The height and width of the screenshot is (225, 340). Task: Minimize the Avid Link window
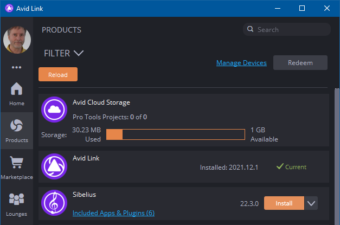278,9
